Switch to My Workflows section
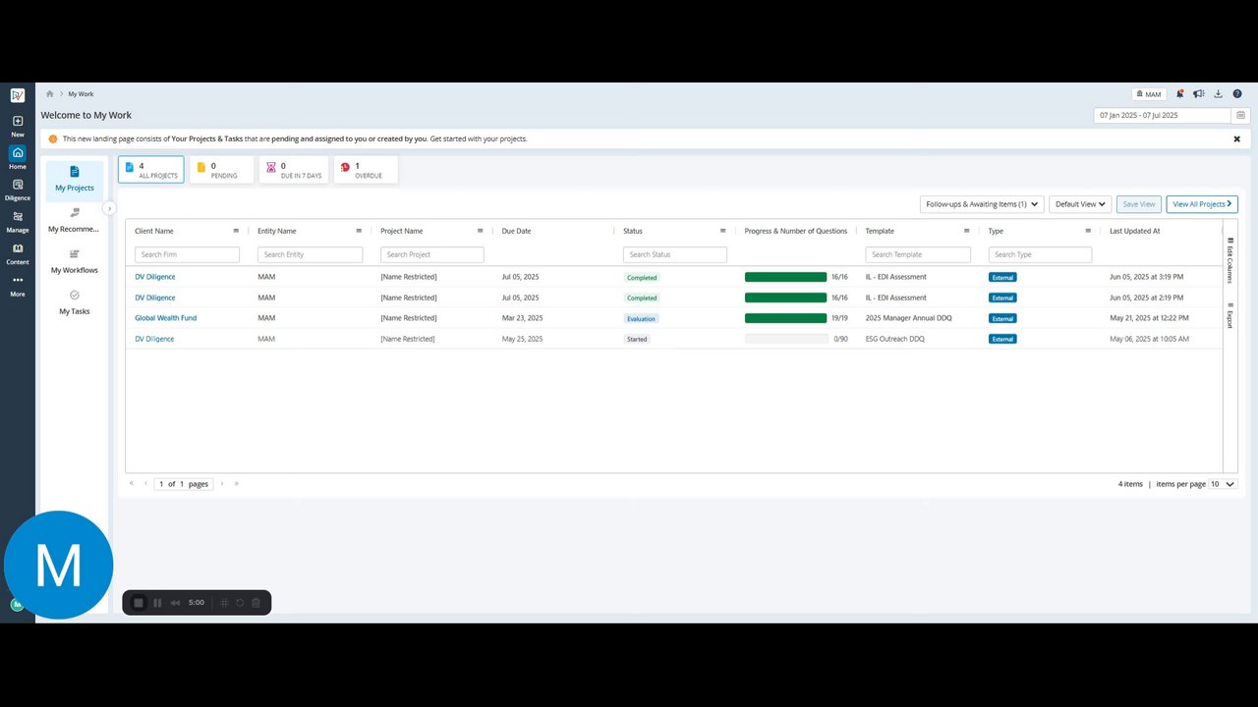Viewport: 1258px width, 707px height. point(75,262)
